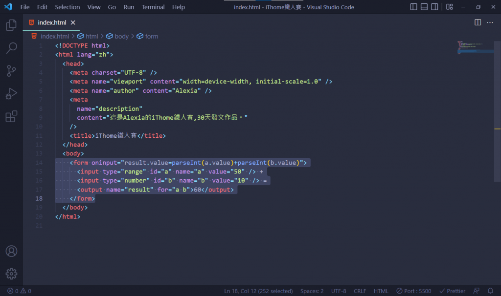Viewport: 501px width, 296px height.
Task: Change indentation via Spaces: 2
Action: (312, 291)
